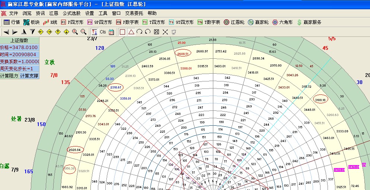Click the 价格=3478.0100 field
The image size is (370, 190).
tap(19, 47)
